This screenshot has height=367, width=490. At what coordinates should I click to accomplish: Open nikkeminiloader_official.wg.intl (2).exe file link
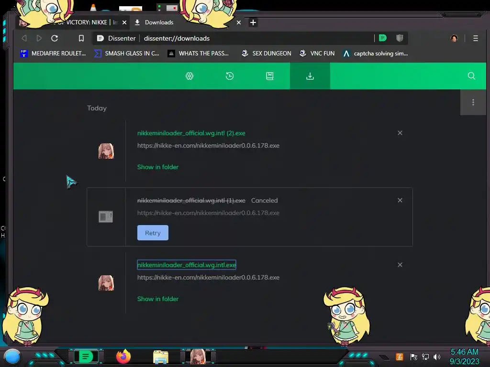191,133
